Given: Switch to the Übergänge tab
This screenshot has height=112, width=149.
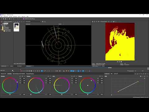Looking at the screenshot, I should (20, 66).
